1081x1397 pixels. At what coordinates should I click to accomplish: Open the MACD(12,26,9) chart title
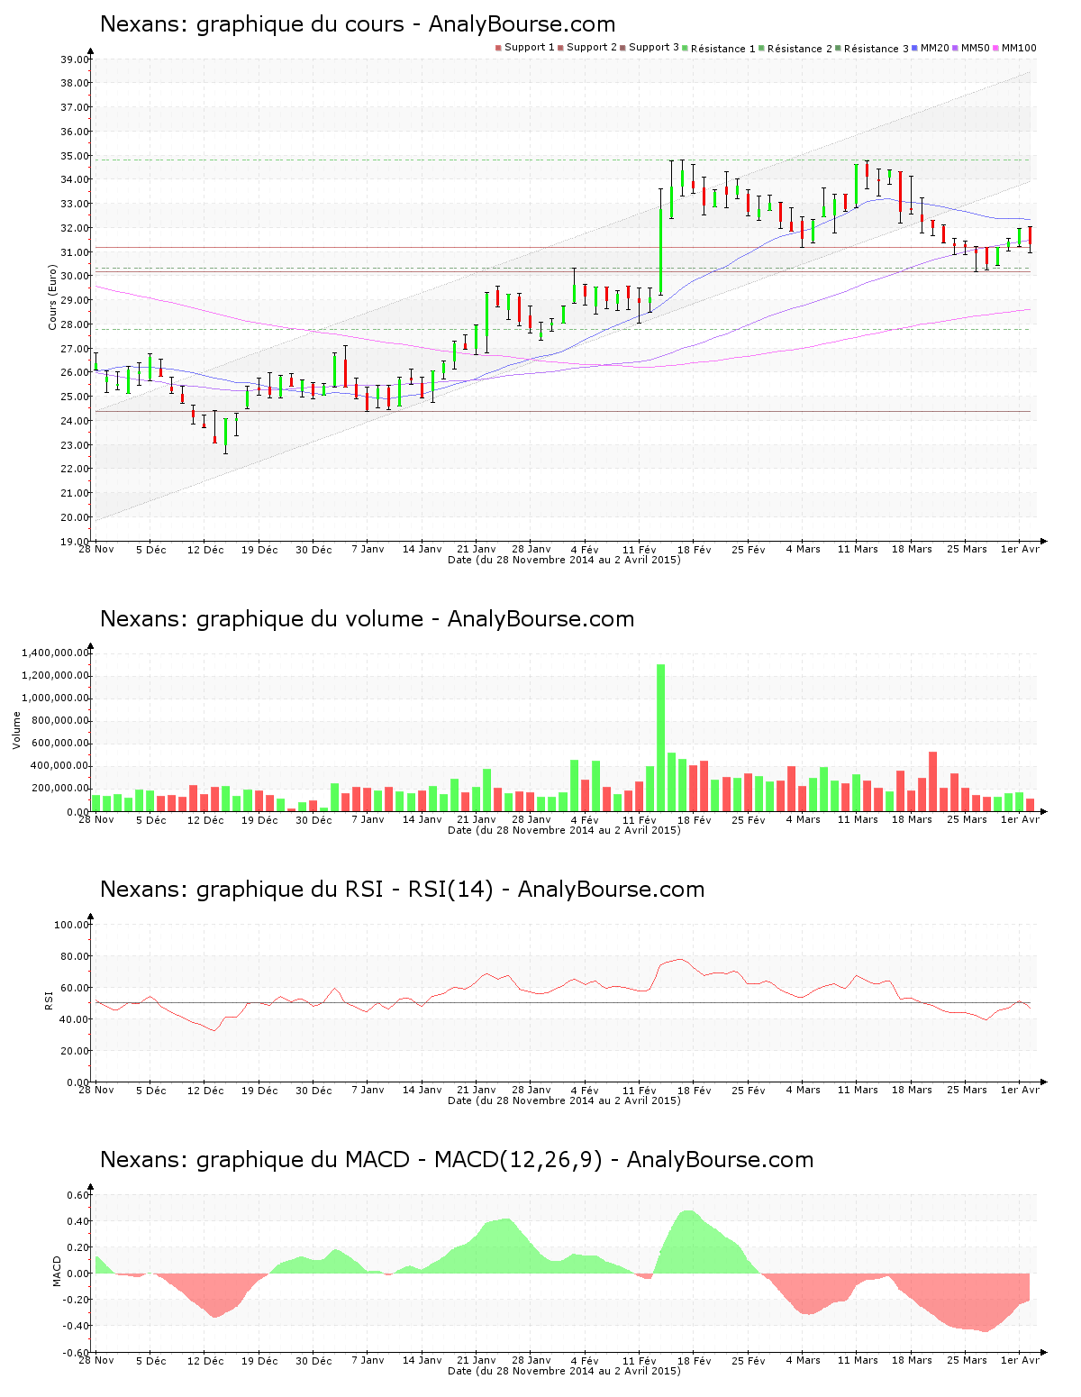pyautogui.click(x=456, y=1160)
